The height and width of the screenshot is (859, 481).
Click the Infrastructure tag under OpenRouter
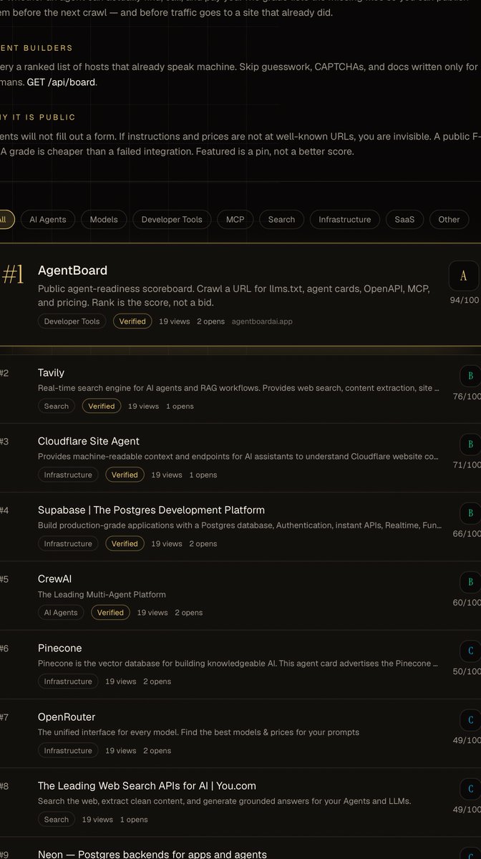click(68, 750)
